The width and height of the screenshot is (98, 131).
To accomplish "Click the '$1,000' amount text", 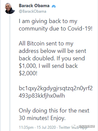I will click(28, 66).
